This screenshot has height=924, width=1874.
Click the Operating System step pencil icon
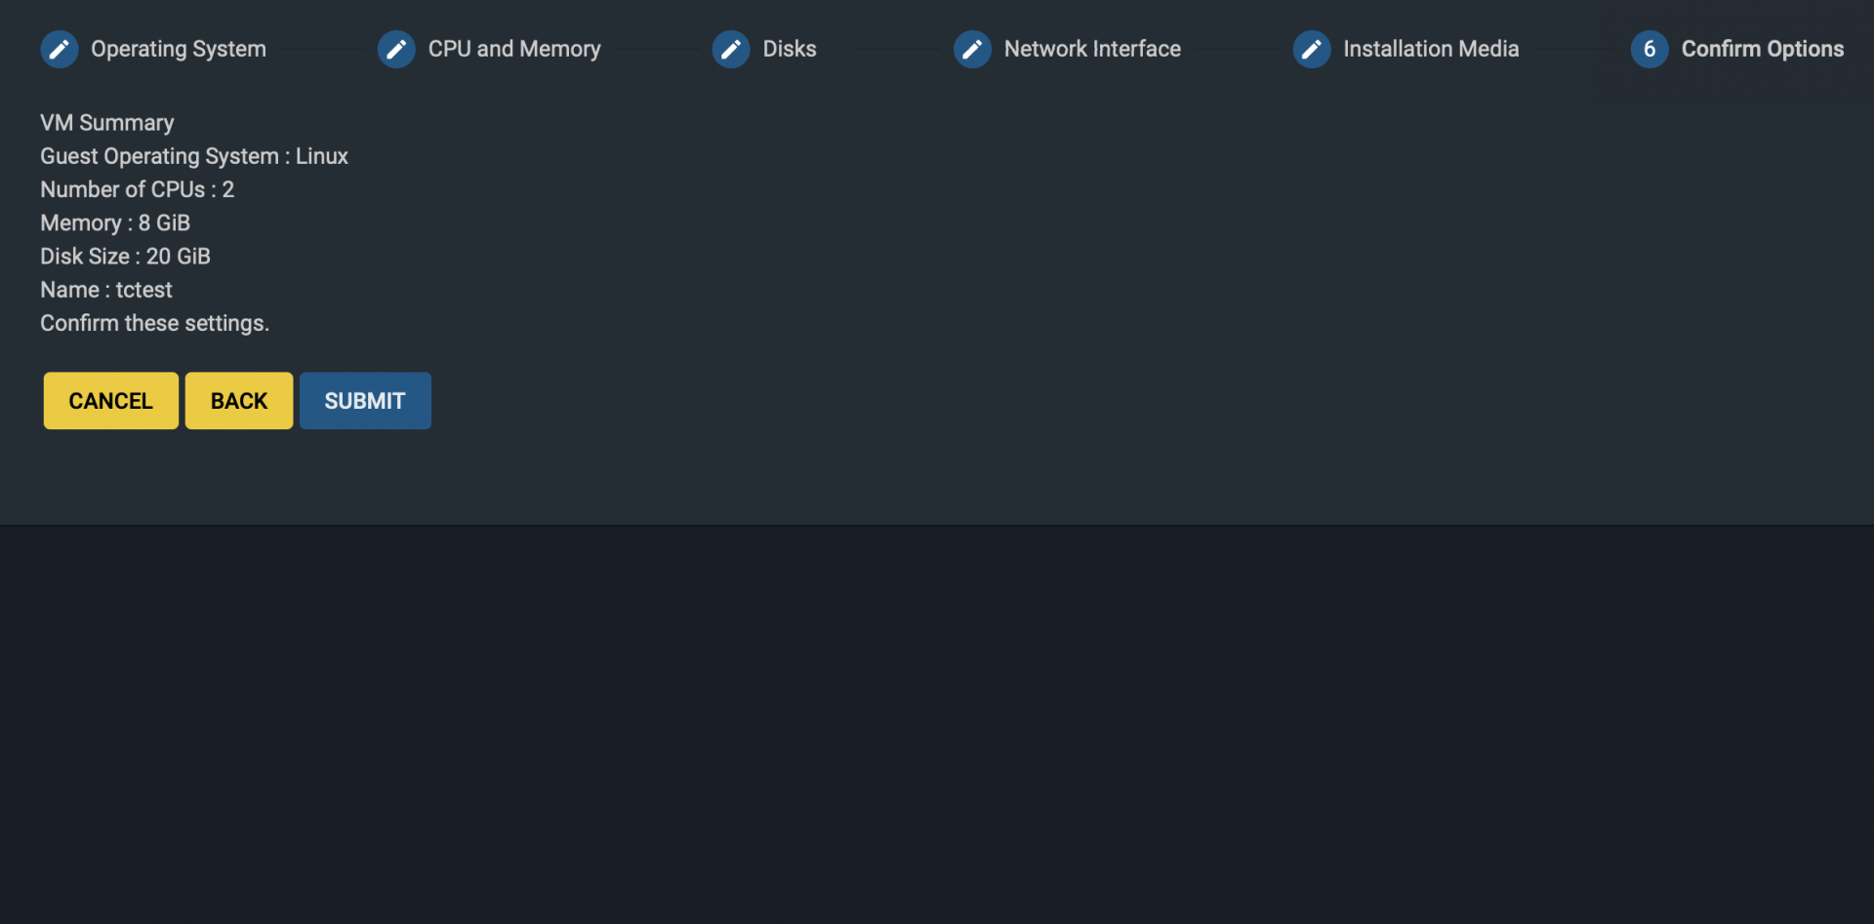[60, 49]
